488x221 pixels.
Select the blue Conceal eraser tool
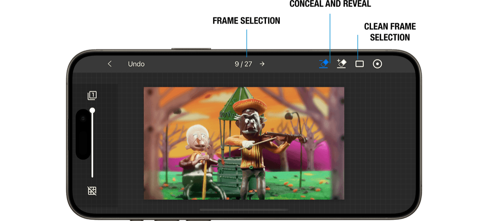[x=324, y=64]
